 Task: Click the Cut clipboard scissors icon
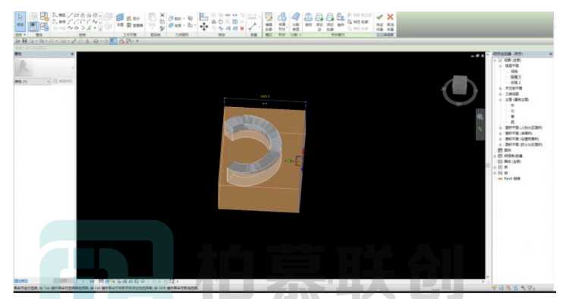162,15
